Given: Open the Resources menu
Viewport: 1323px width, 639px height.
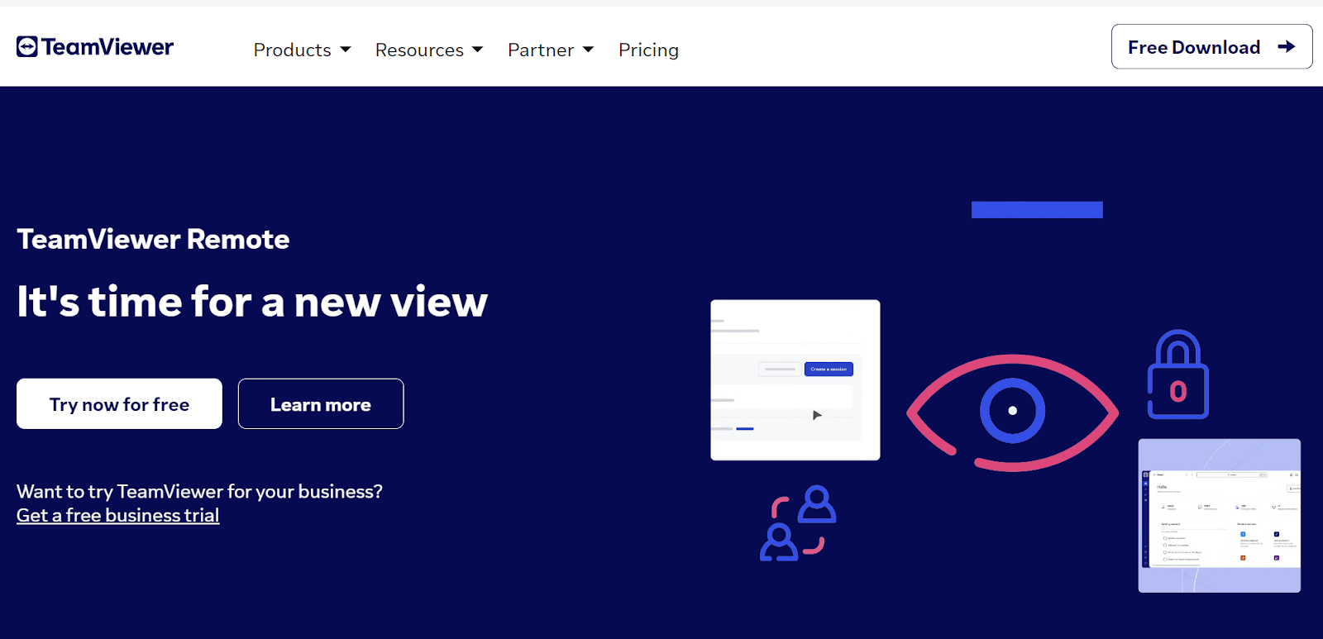Looking at the screenshot, I should pos(429,50).
